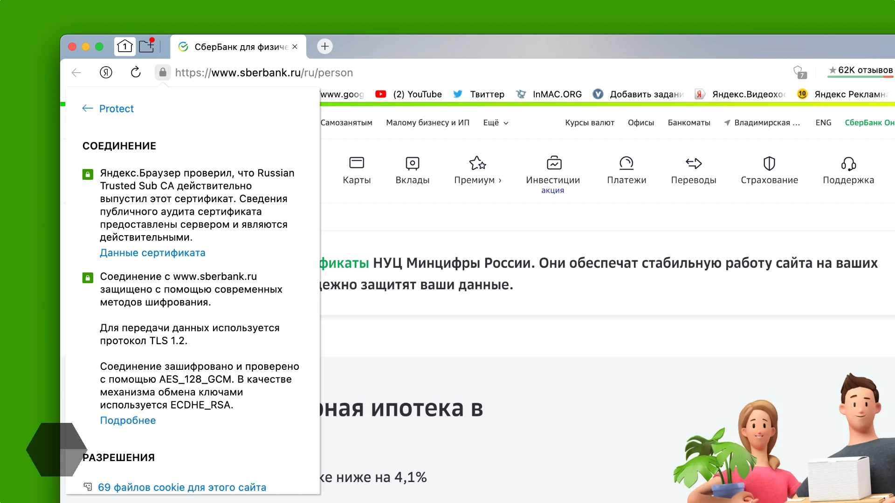
Task: Click the СОЕДИНЕНИЕ heading
Action: click(119, 146)
